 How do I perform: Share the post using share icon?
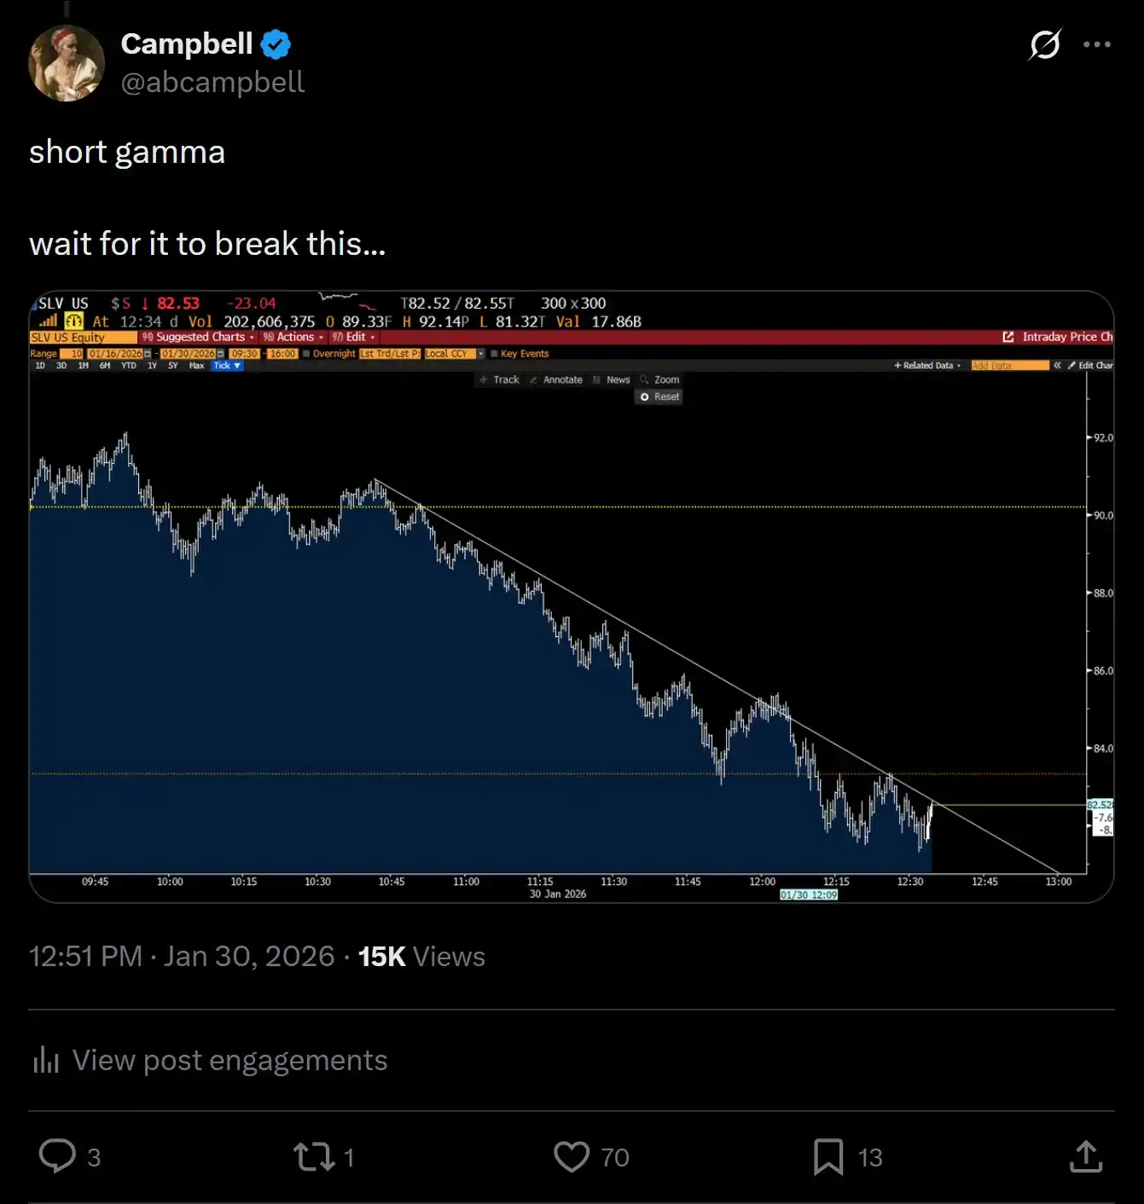(x=1085, y=1156)
